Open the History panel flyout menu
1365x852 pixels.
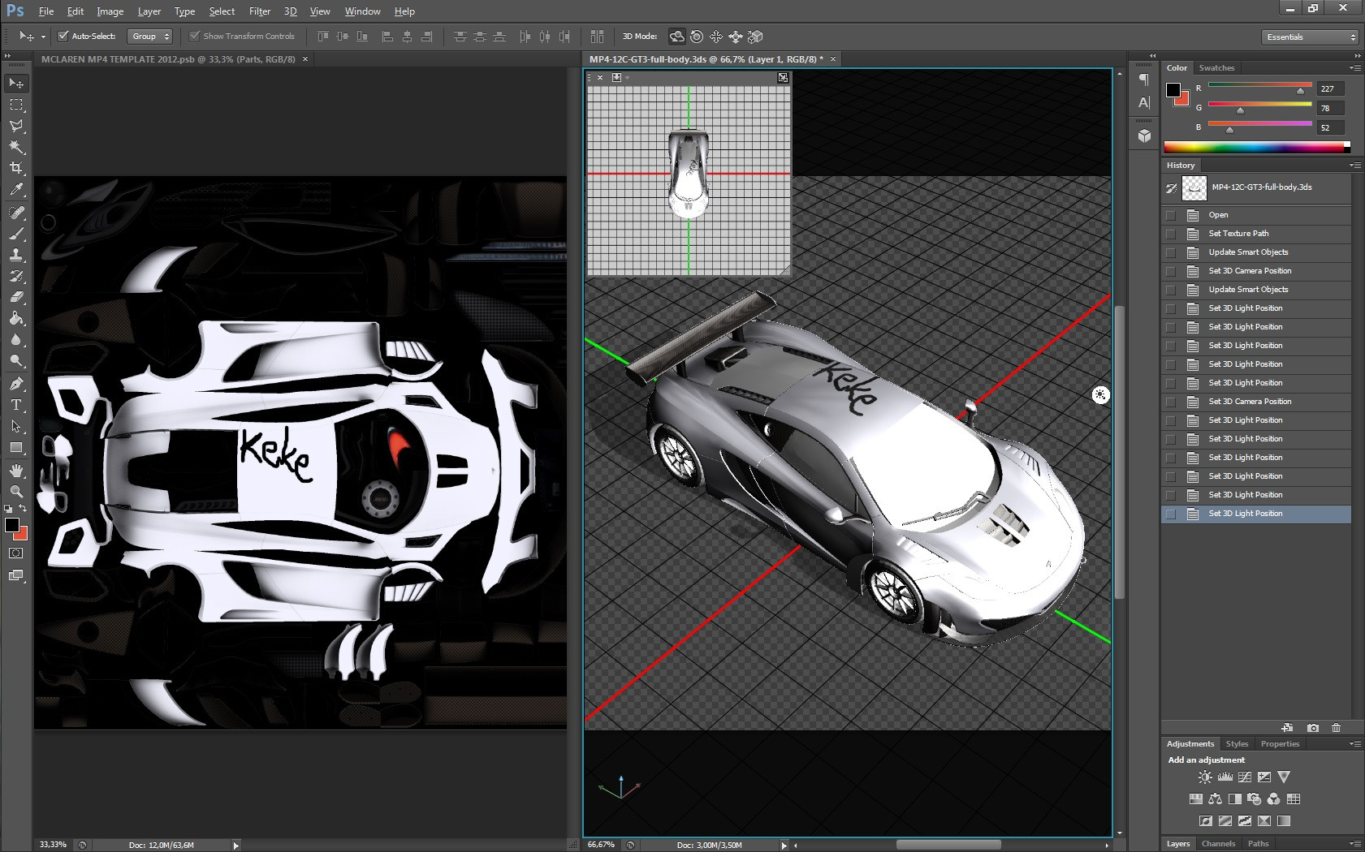click(1354, 166)
